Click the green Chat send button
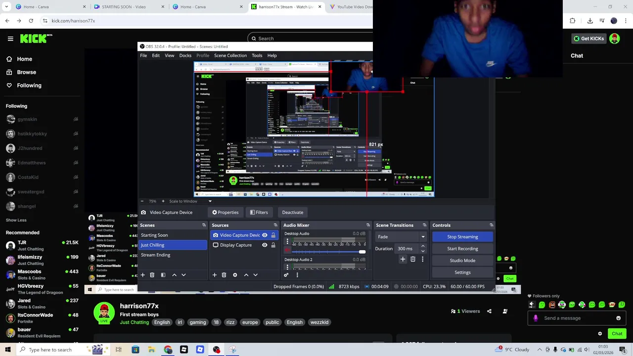Screen dimensions: 633x356 point(617,334)
